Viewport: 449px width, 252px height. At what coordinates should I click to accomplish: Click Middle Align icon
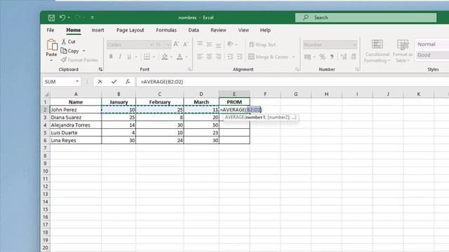(209, 44)
